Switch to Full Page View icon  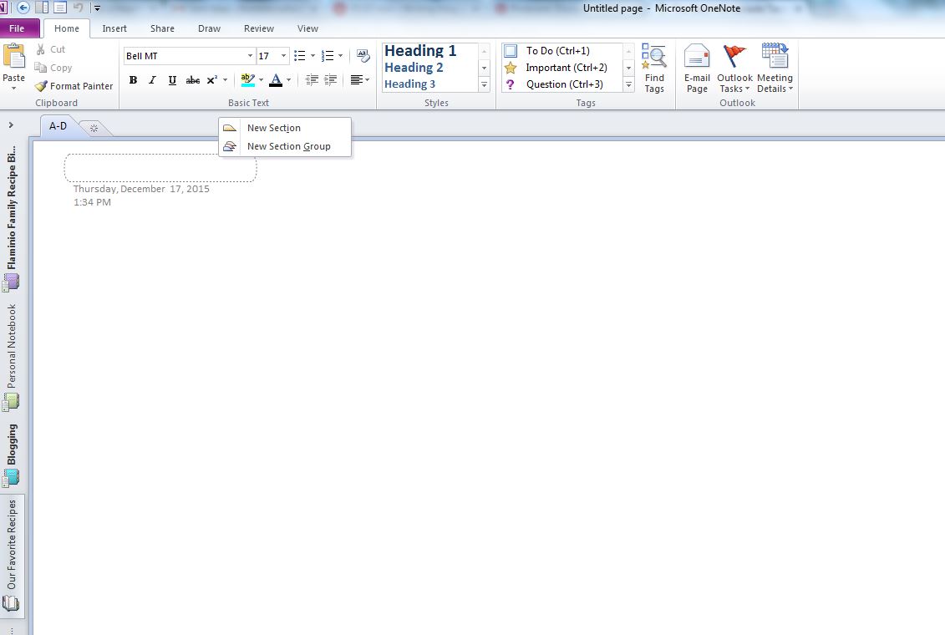[60, 8]
